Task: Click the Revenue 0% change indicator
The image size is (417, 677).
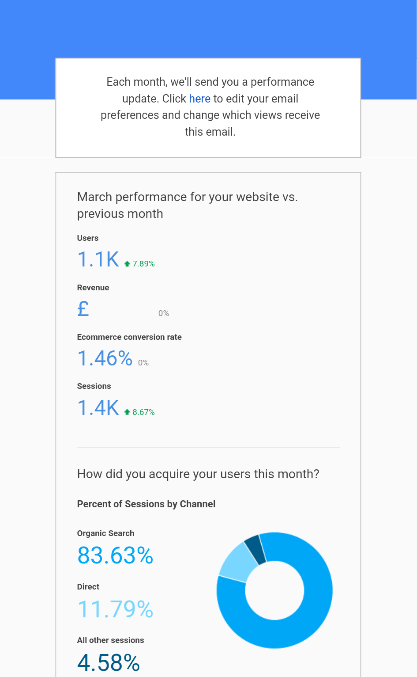Action: point(164,313)
